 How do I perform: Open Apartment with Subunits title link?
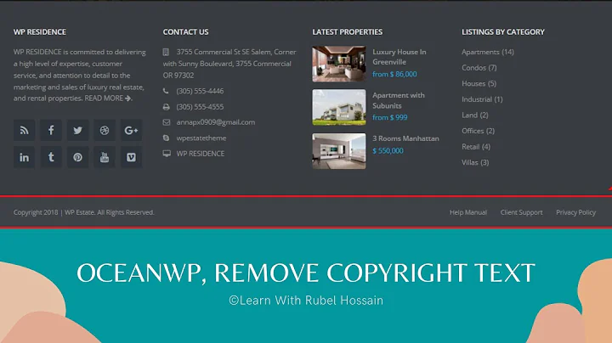[x=399, y=100]
